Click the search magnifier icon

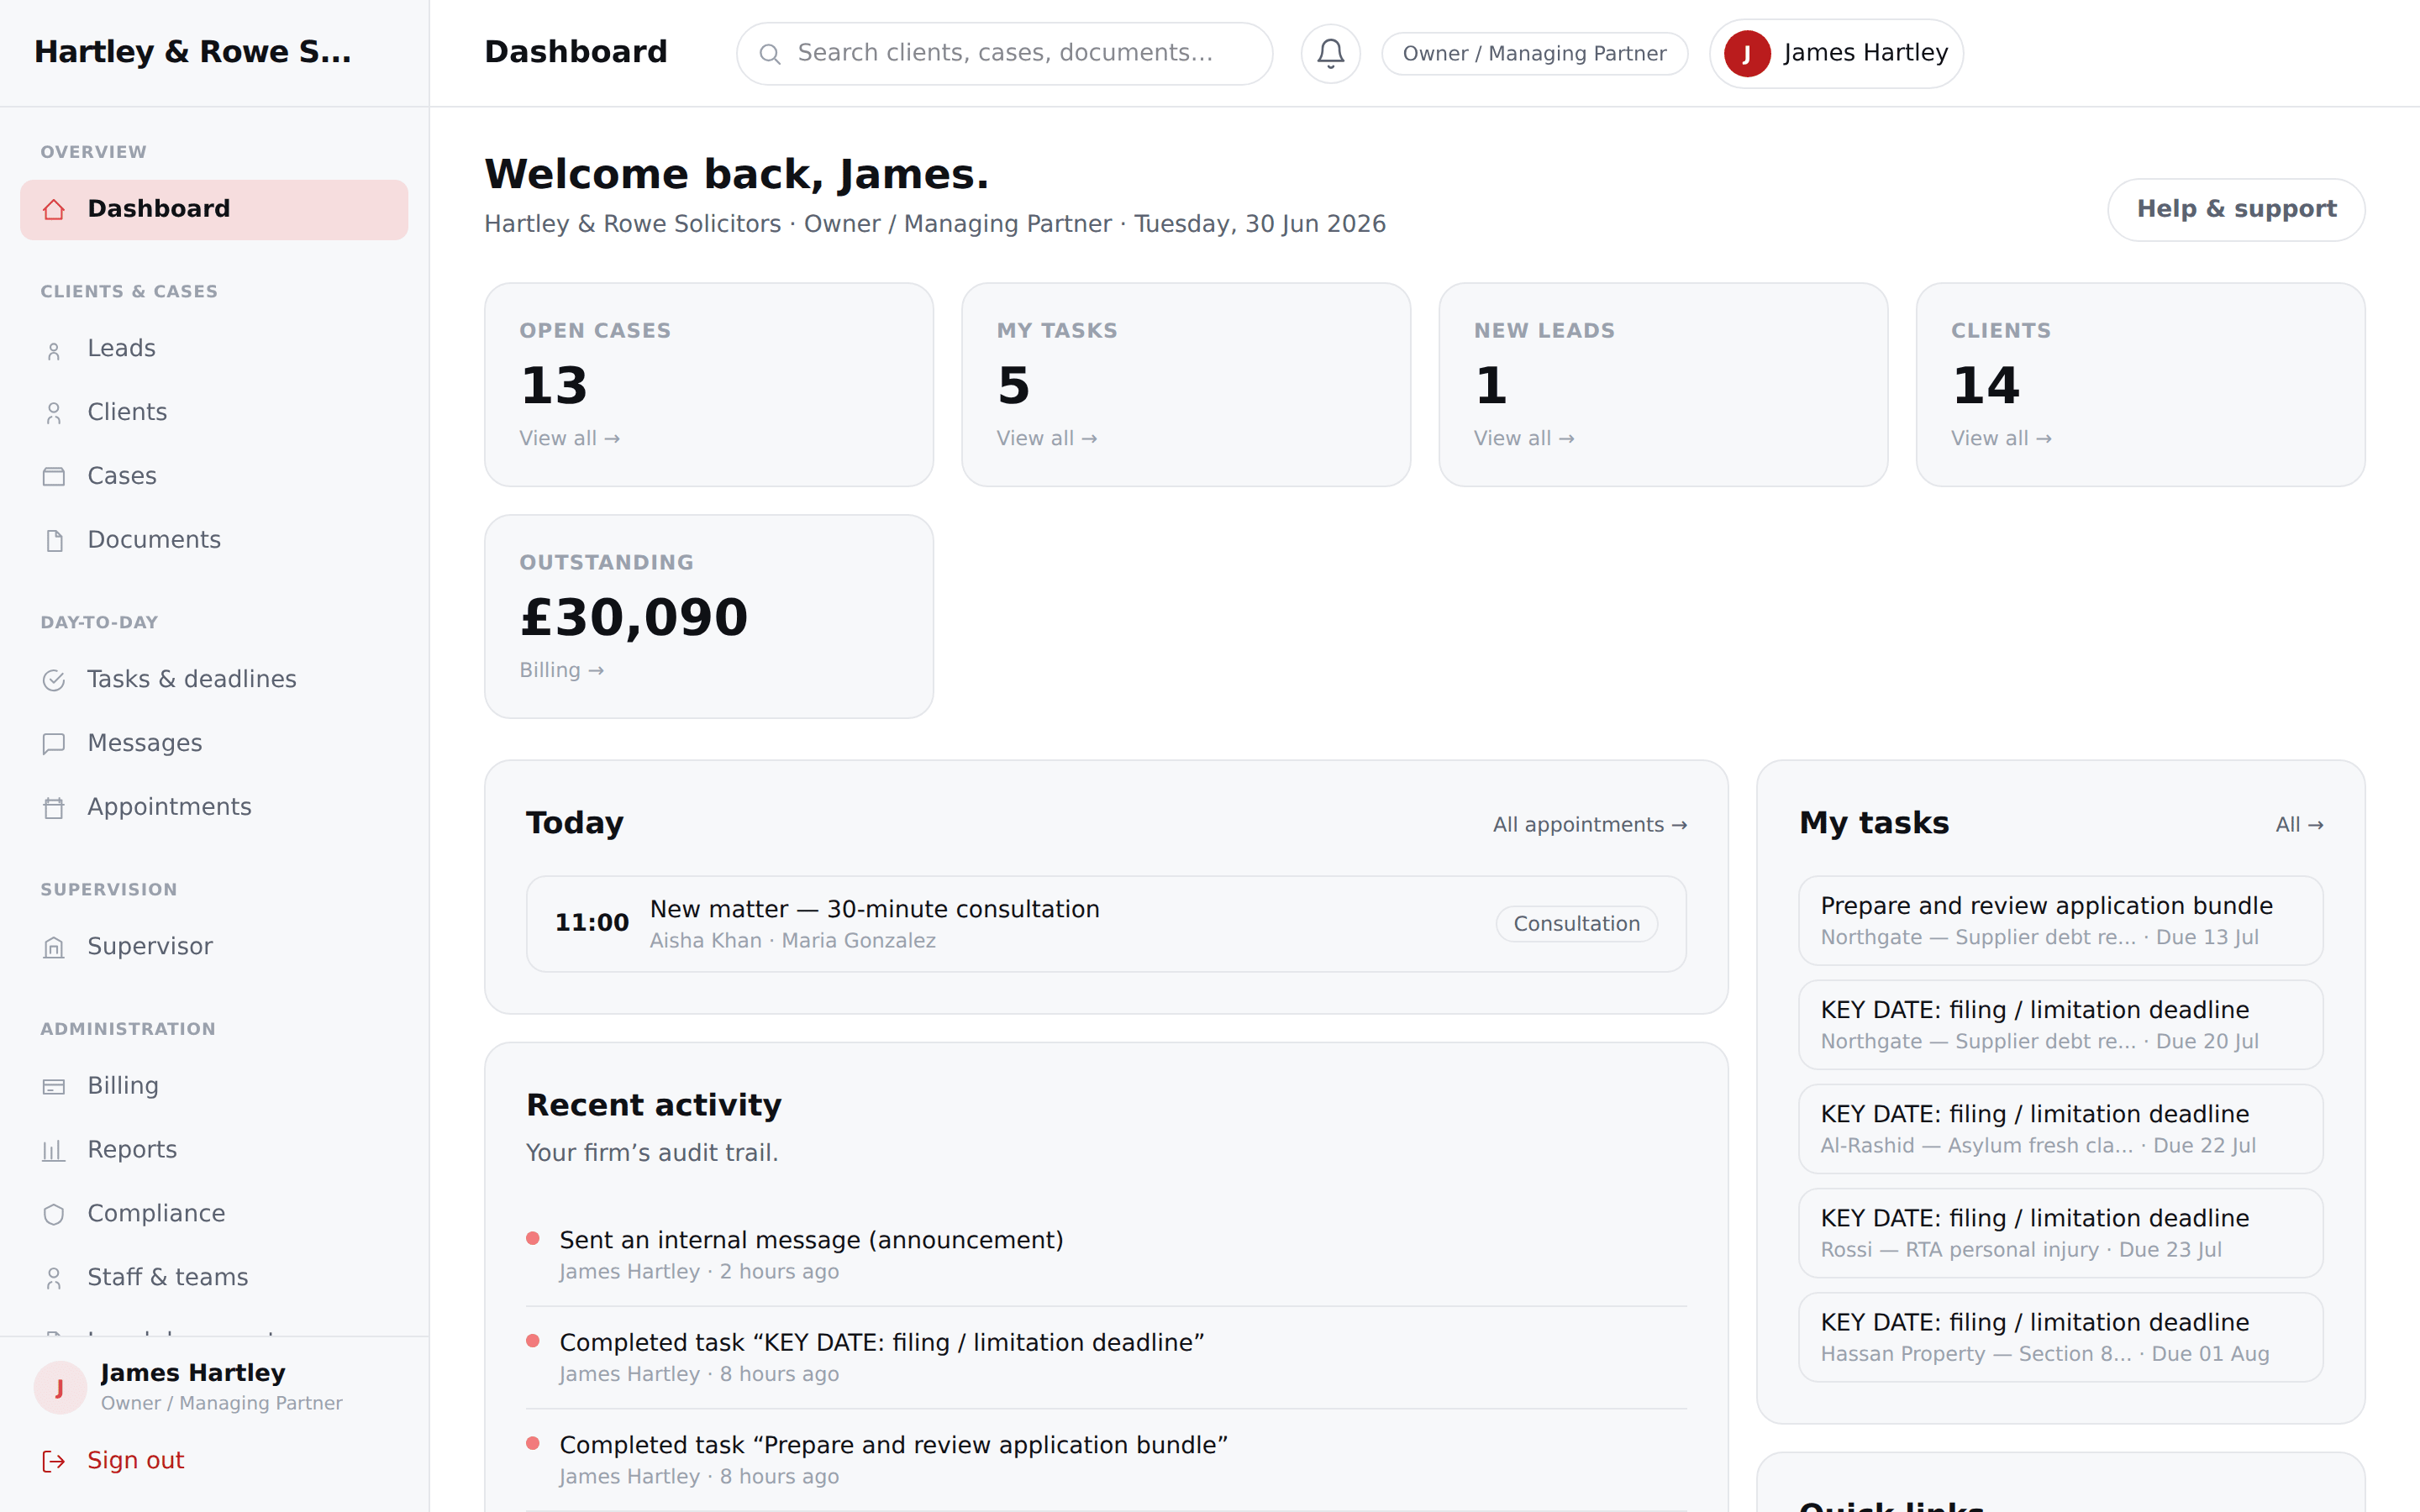click(770, 54)
